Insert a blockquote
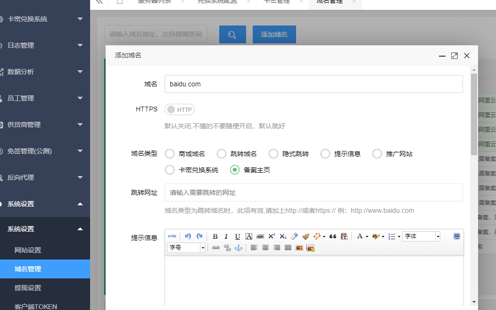Image resolution: width=496 pixels, height=310 pixels. (x=333, y=236)
